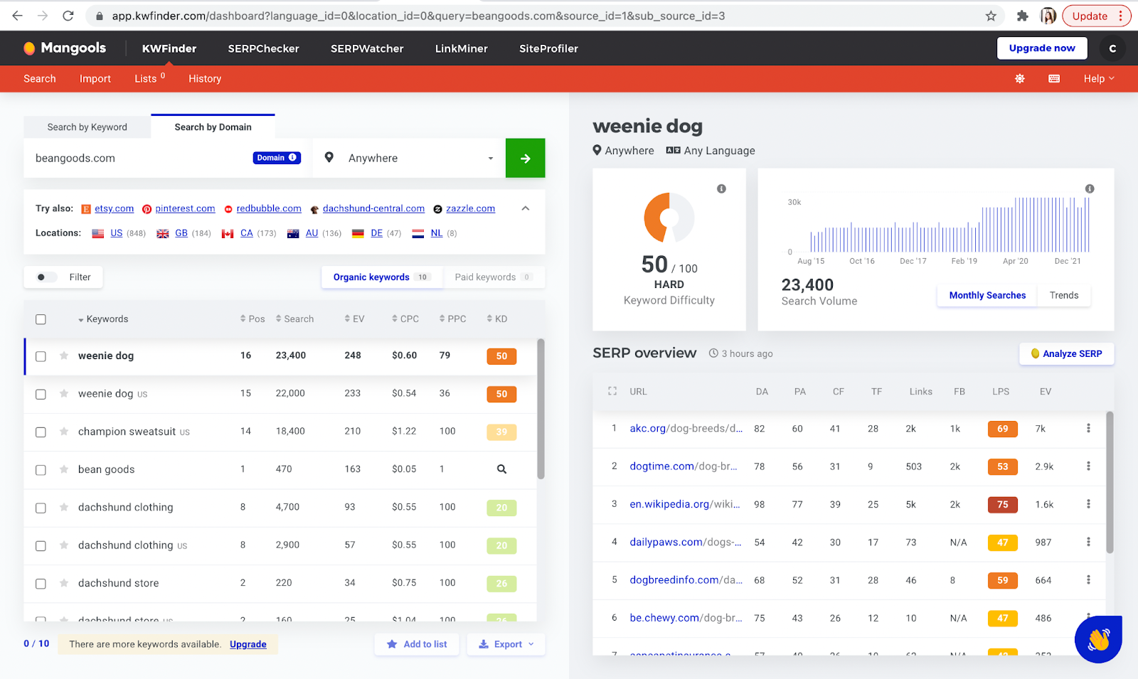Click the browser address bar URL
1138x679 pixels.
click(x=418, y=16)
